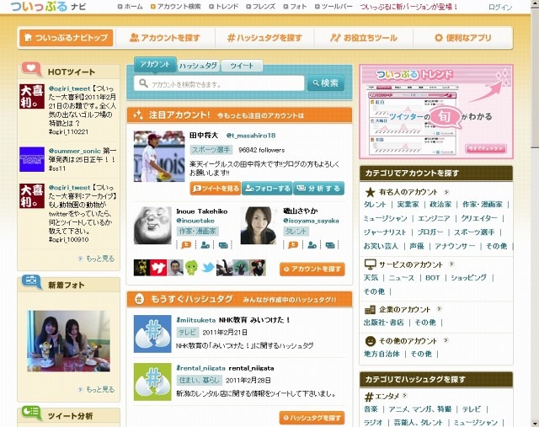
Task: Open アカウントを探す in main navigation
Action: (x=165, y=38)
